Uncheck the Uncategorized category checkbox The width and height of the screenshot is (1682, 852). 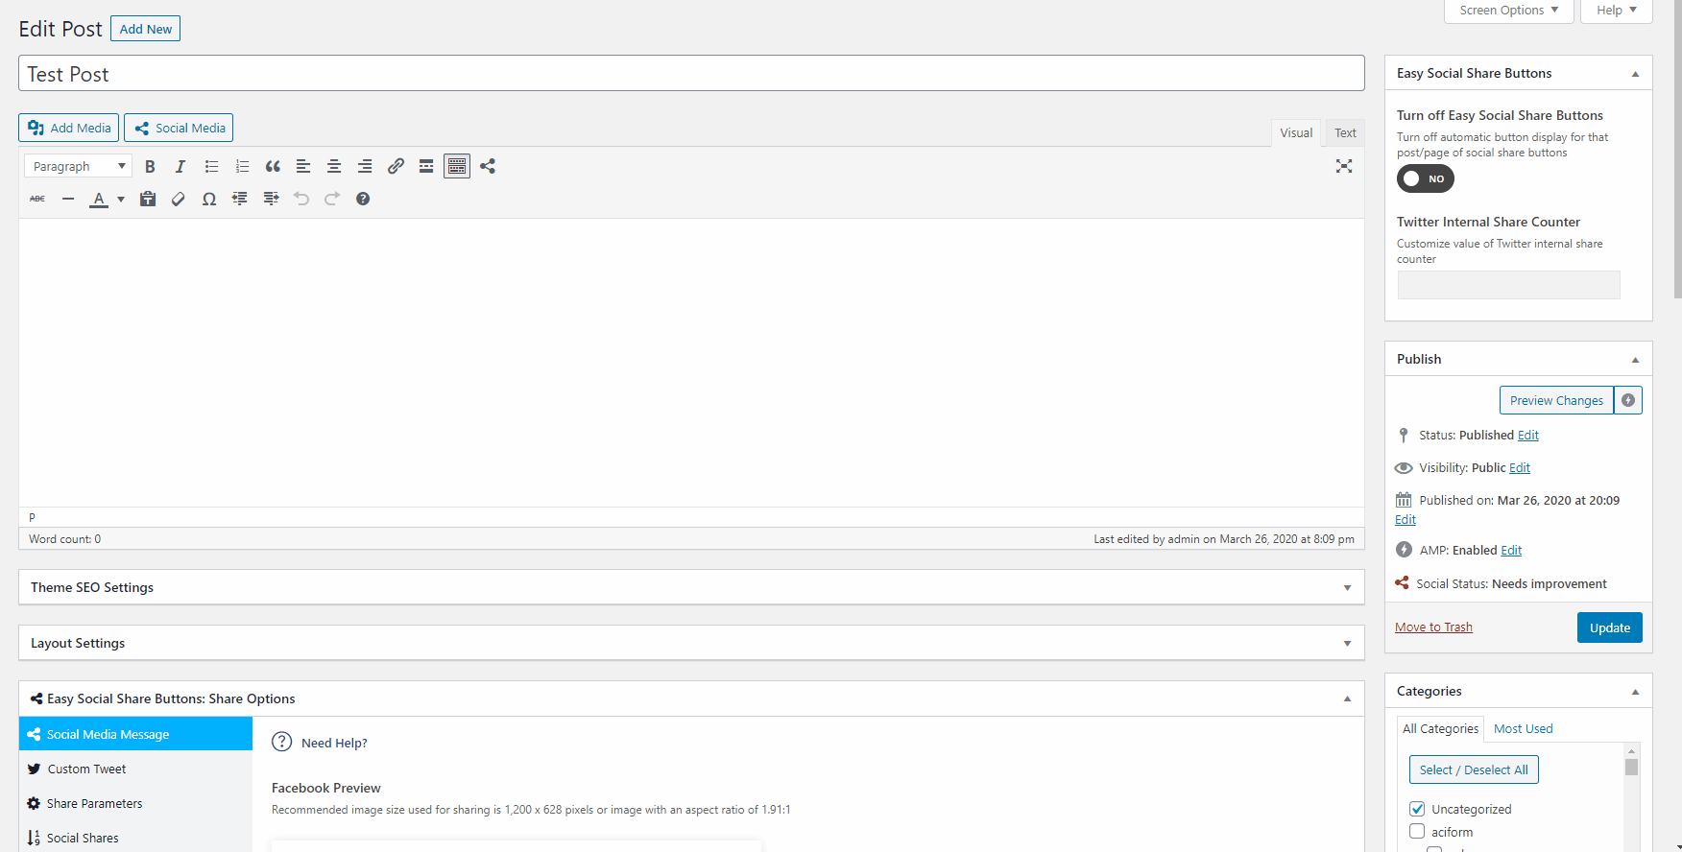coord(1417,809)
